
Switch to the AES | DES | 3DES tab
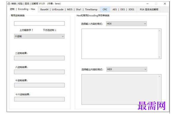(x=123, y=9)
